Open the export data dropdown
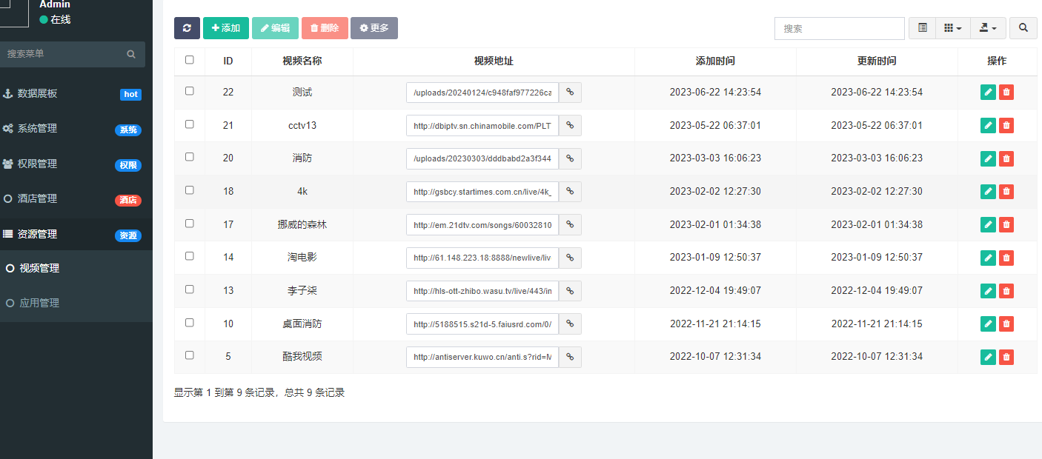Image resolution: width=1042 pixels, height=459 pixels. point(988,28)
